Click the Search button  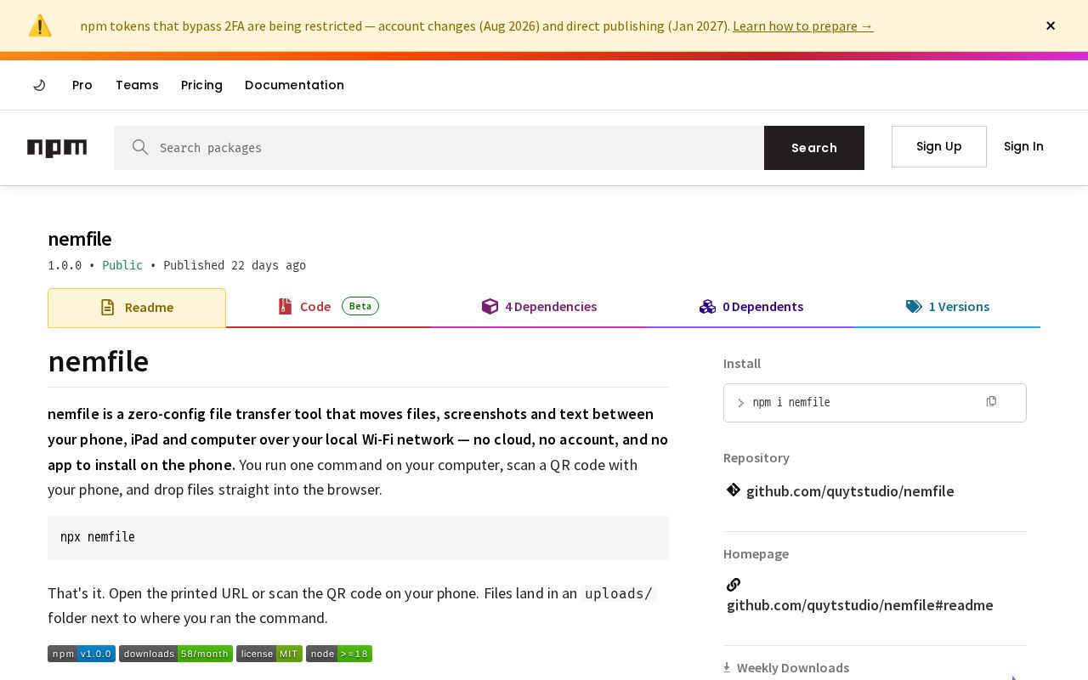coord(814,148)
